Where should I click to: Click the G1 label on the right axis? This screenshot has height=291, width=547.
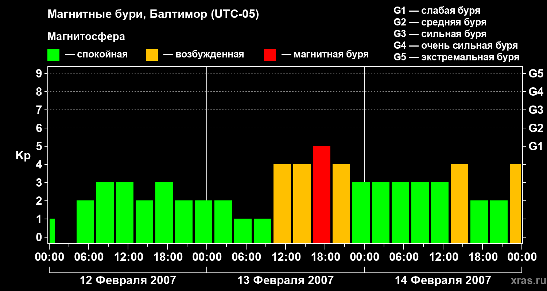point(536,146)
